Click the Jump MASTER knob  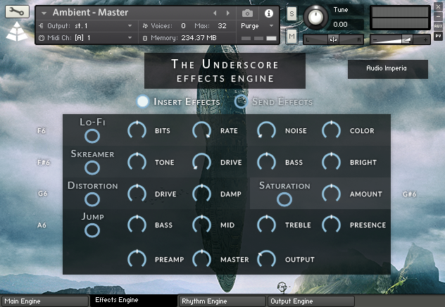point(202,259)
